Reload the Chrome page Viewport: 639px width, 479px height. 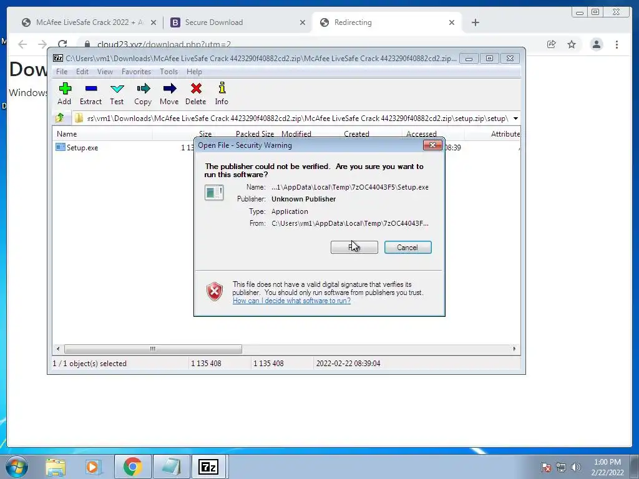coord(62,44)
